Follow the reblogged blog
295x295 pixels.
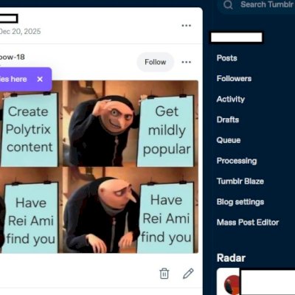[155, 62]
